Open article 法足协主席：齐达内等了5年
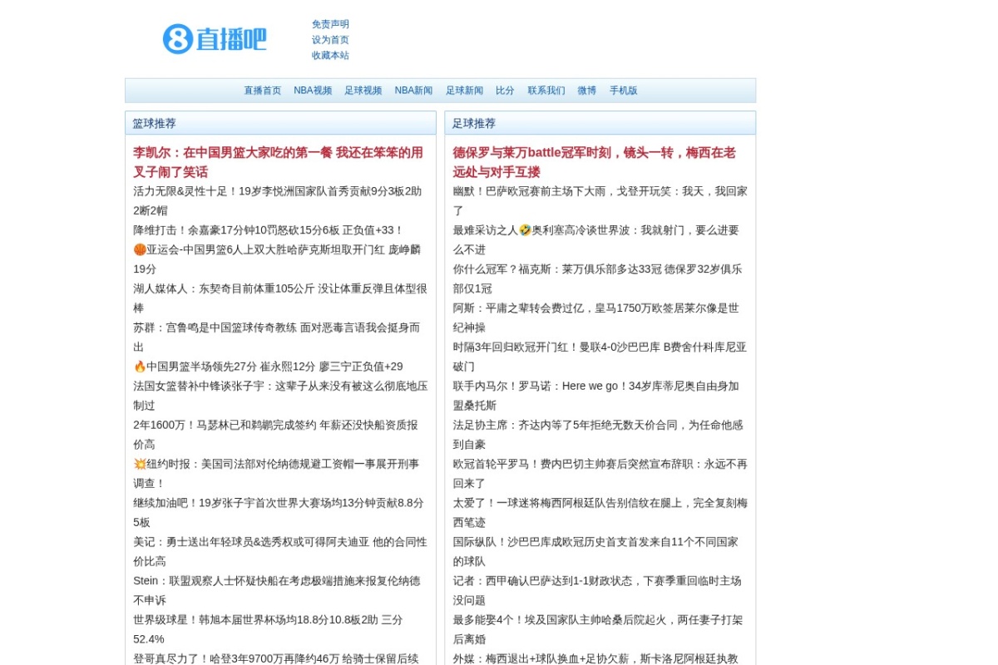 pyautogui.click(x=598, y=435)
